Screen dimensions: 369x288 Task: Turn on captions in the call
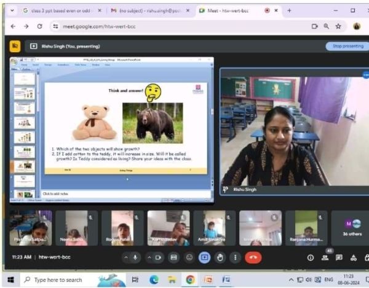pyautogui.click(x=174, y=257)
